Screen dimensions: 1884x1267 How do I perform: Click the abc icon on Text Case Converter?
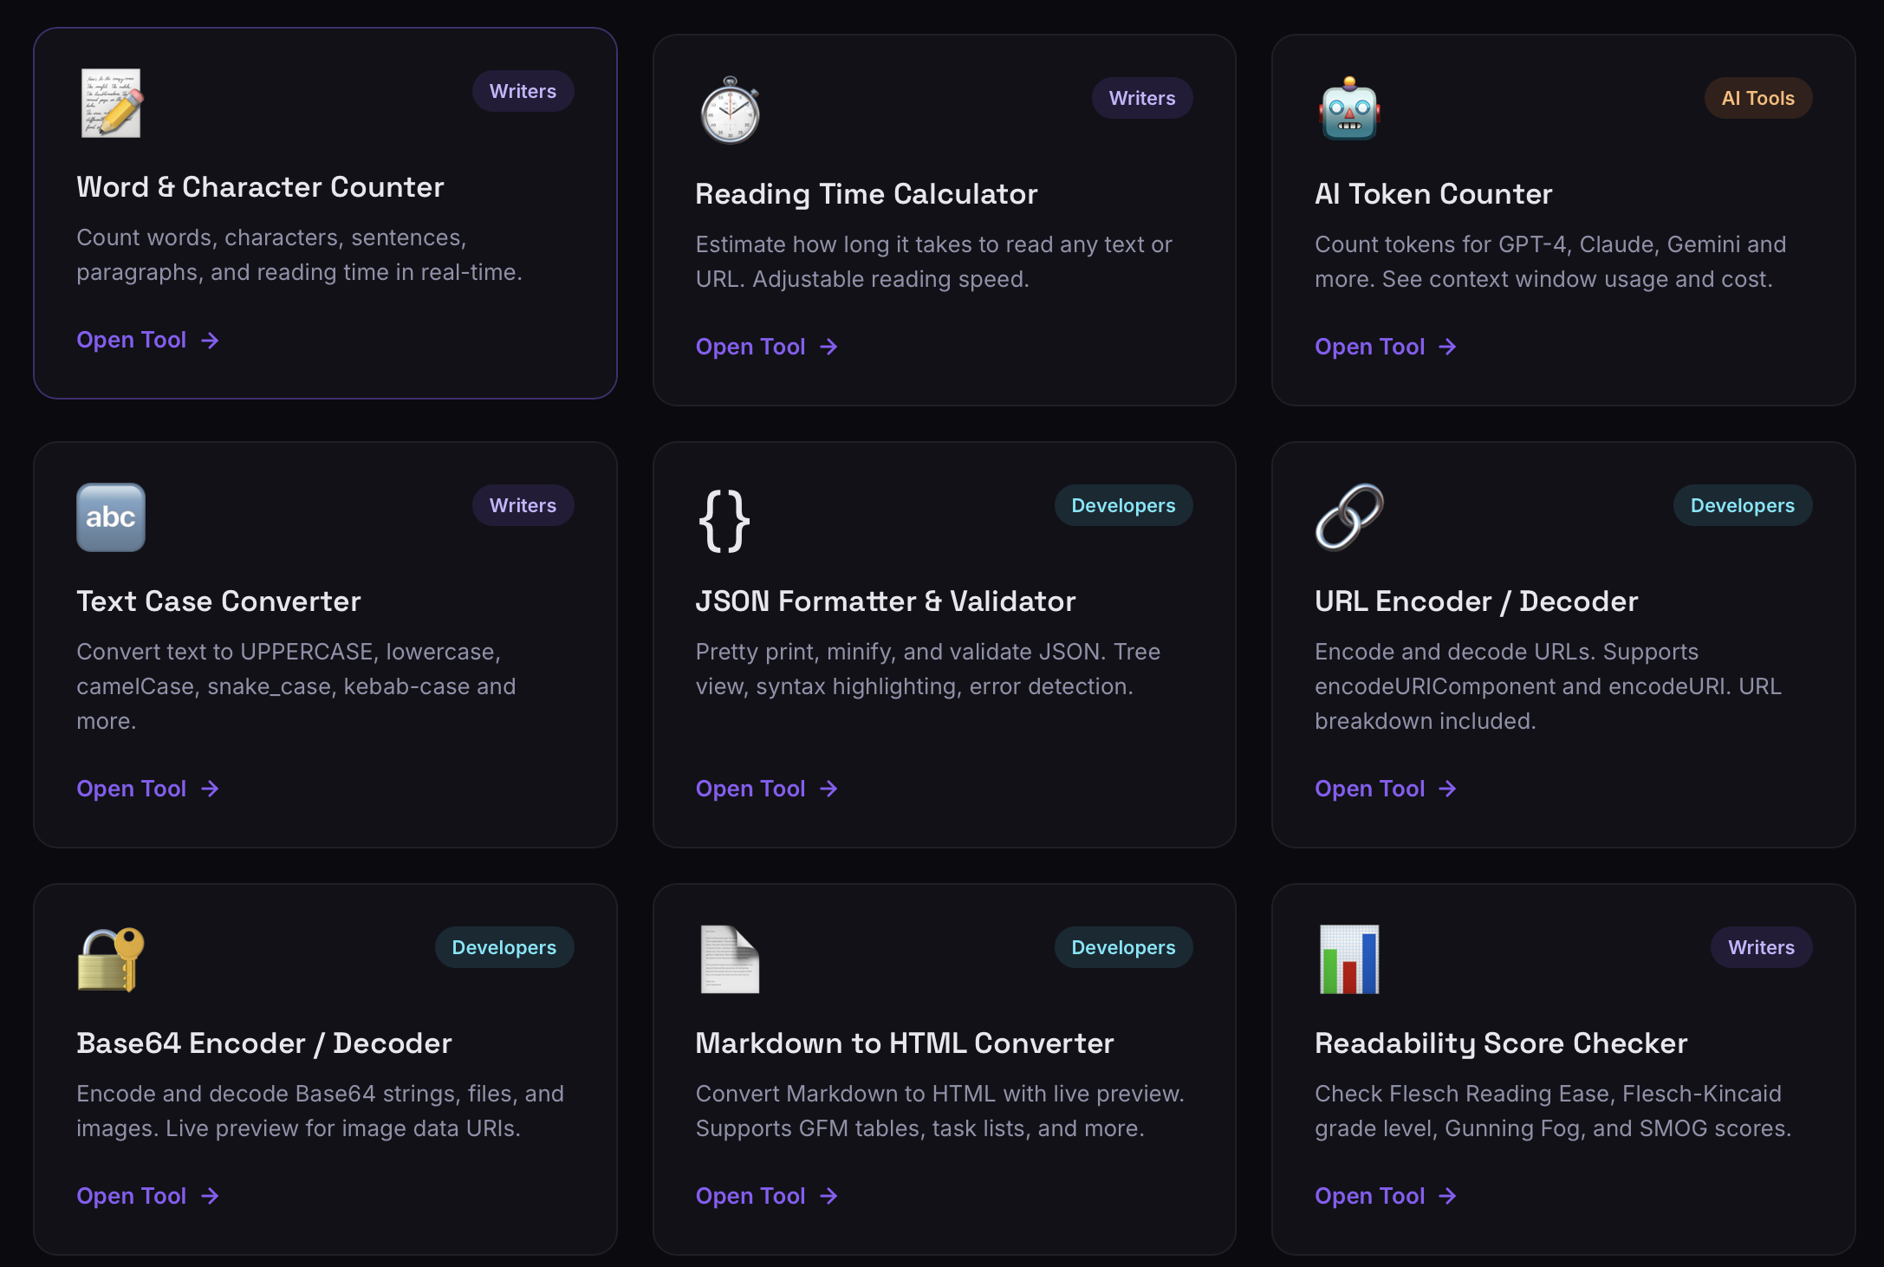(111, 517)
